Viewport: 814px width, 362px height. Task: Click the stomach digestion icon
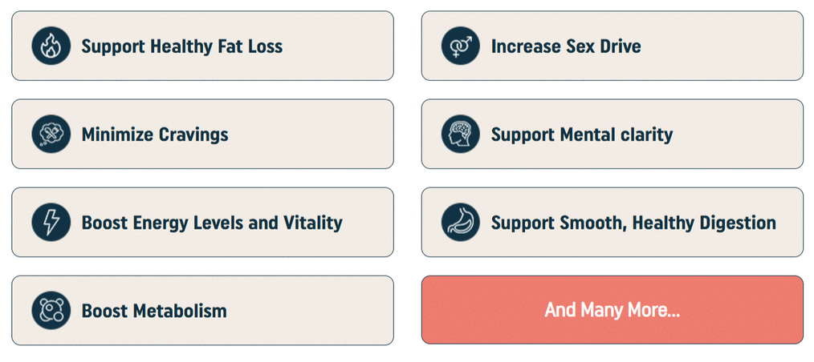[461, 223]
